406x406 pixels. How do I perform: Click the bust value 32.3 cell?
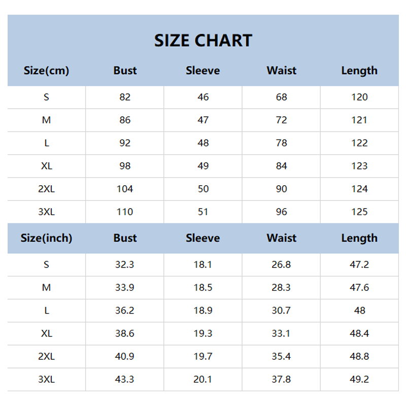[125, 264]
